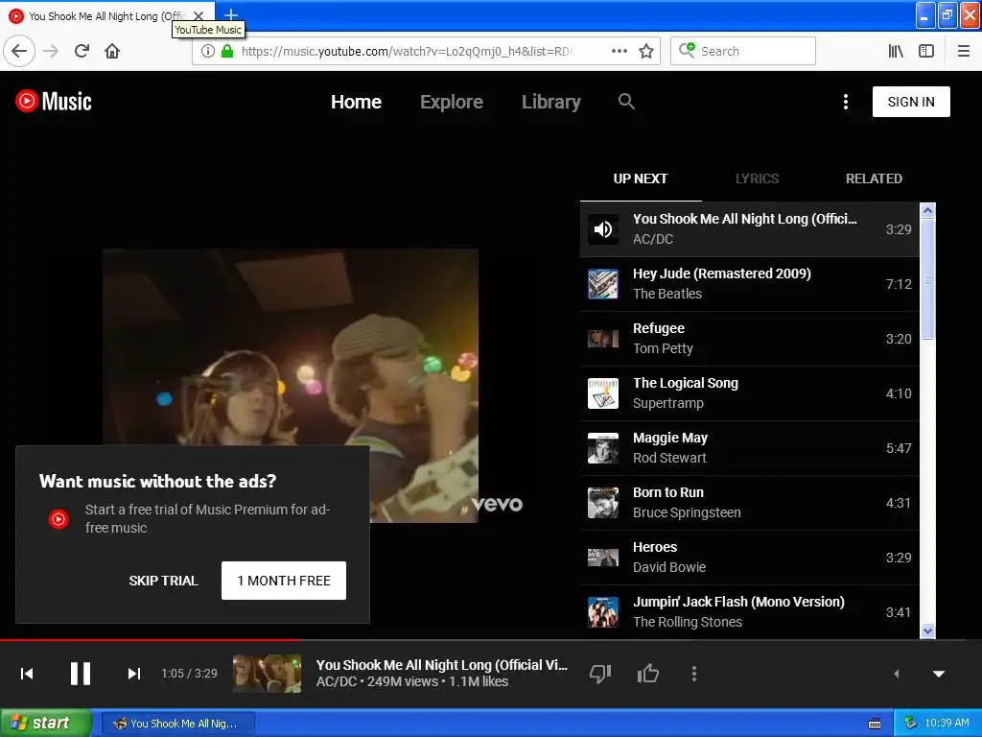
Task: Seek on the red song progress bar
Action: coord(151,640)
